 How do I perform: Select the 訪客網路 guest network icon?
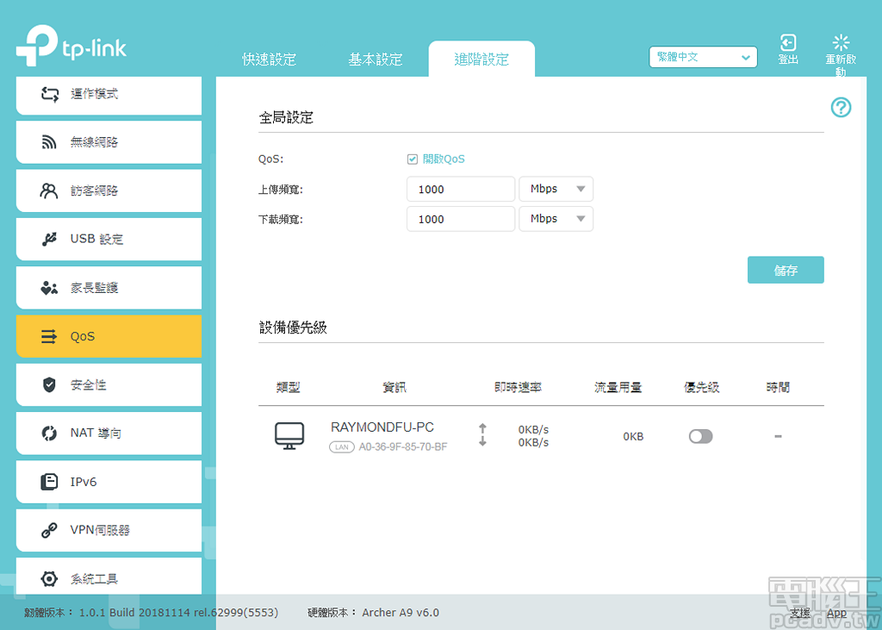click(x=49, y=190)
